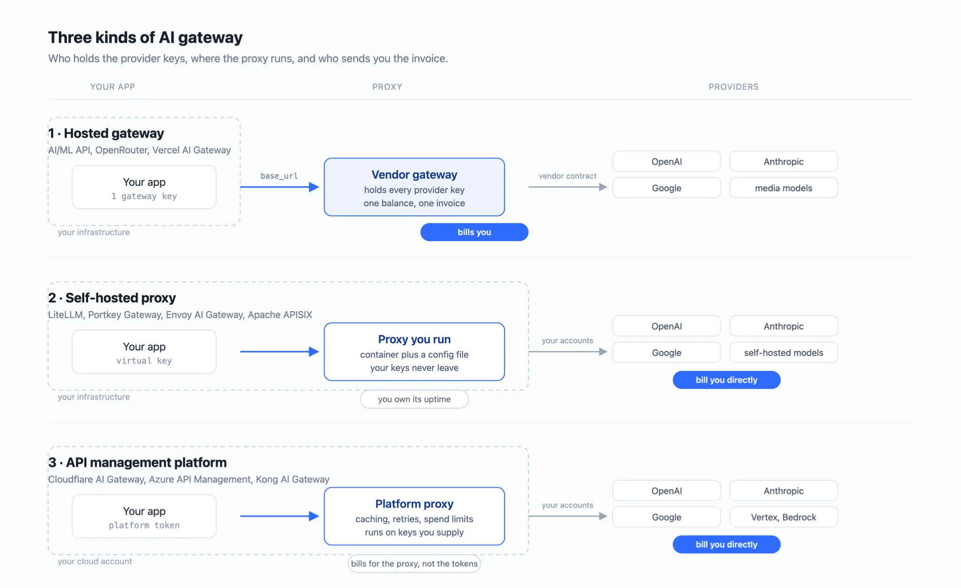961x588 pixels.
Task: Click 'bill you directly' under self-hosted models
Action: [727, 380]
